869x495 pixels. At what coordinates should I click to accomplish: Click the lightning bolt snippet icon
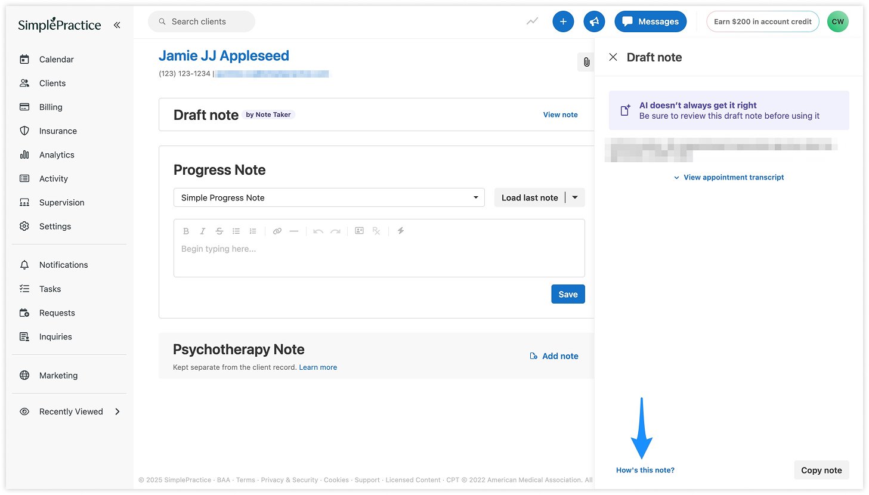[401, 231]
